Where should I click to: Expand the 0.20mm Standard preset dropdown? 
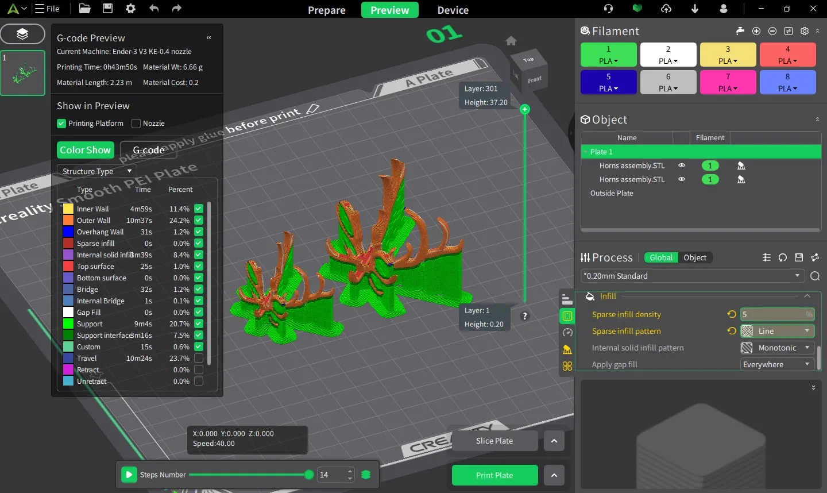(x=691, y=276)
